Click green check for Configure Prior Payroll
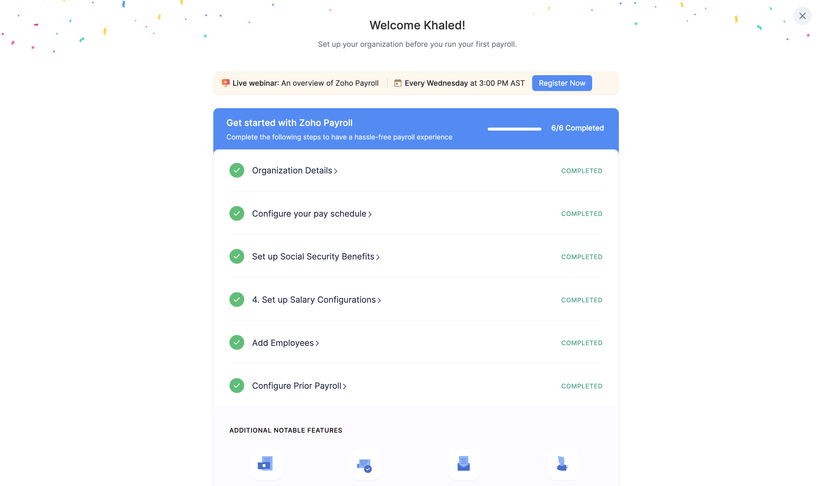The image size is (819, 486). 237,386
